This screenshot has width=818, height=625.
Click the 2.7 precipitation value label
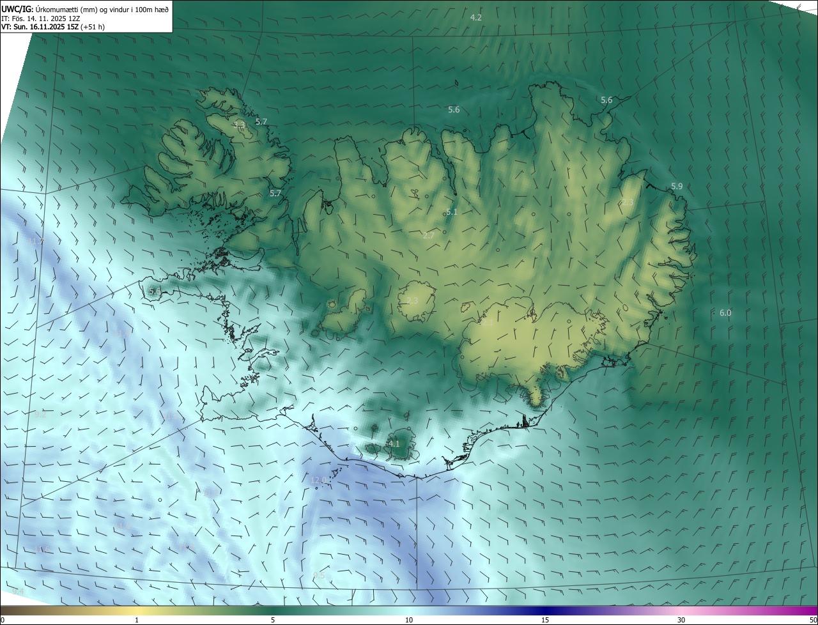pos(428,236)
